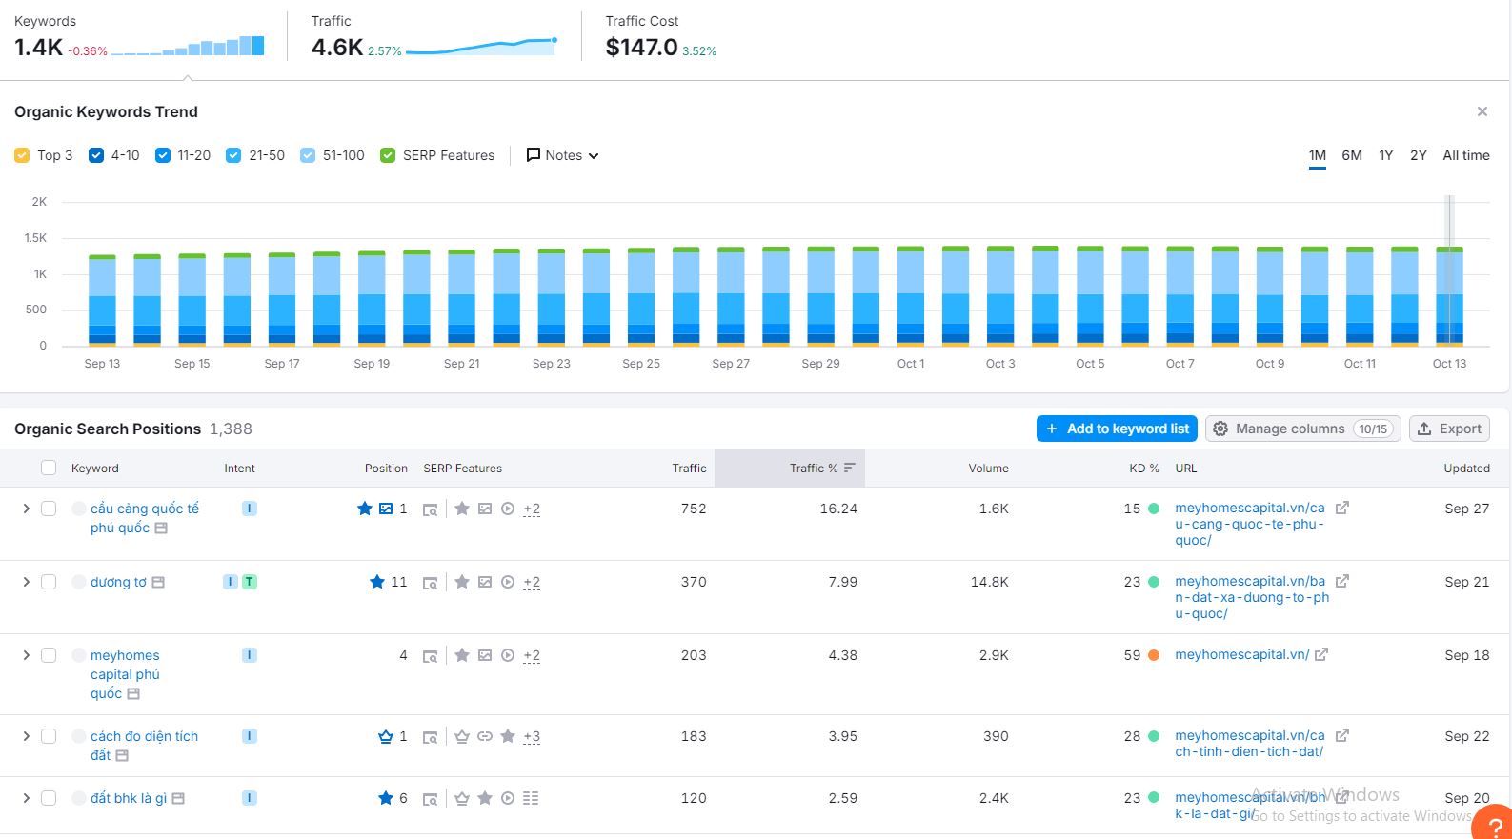Click blue star icon in dương tơ position
The width and height of the screenshot is (1512, 839).
[x=377, y=582]
